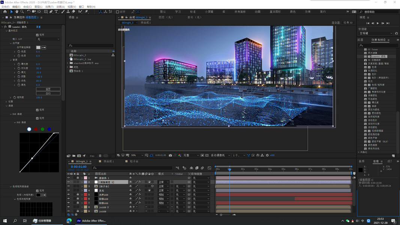
Task: Open 任务管理器 from the Windows taskbar
Action: tap(42, 221)
